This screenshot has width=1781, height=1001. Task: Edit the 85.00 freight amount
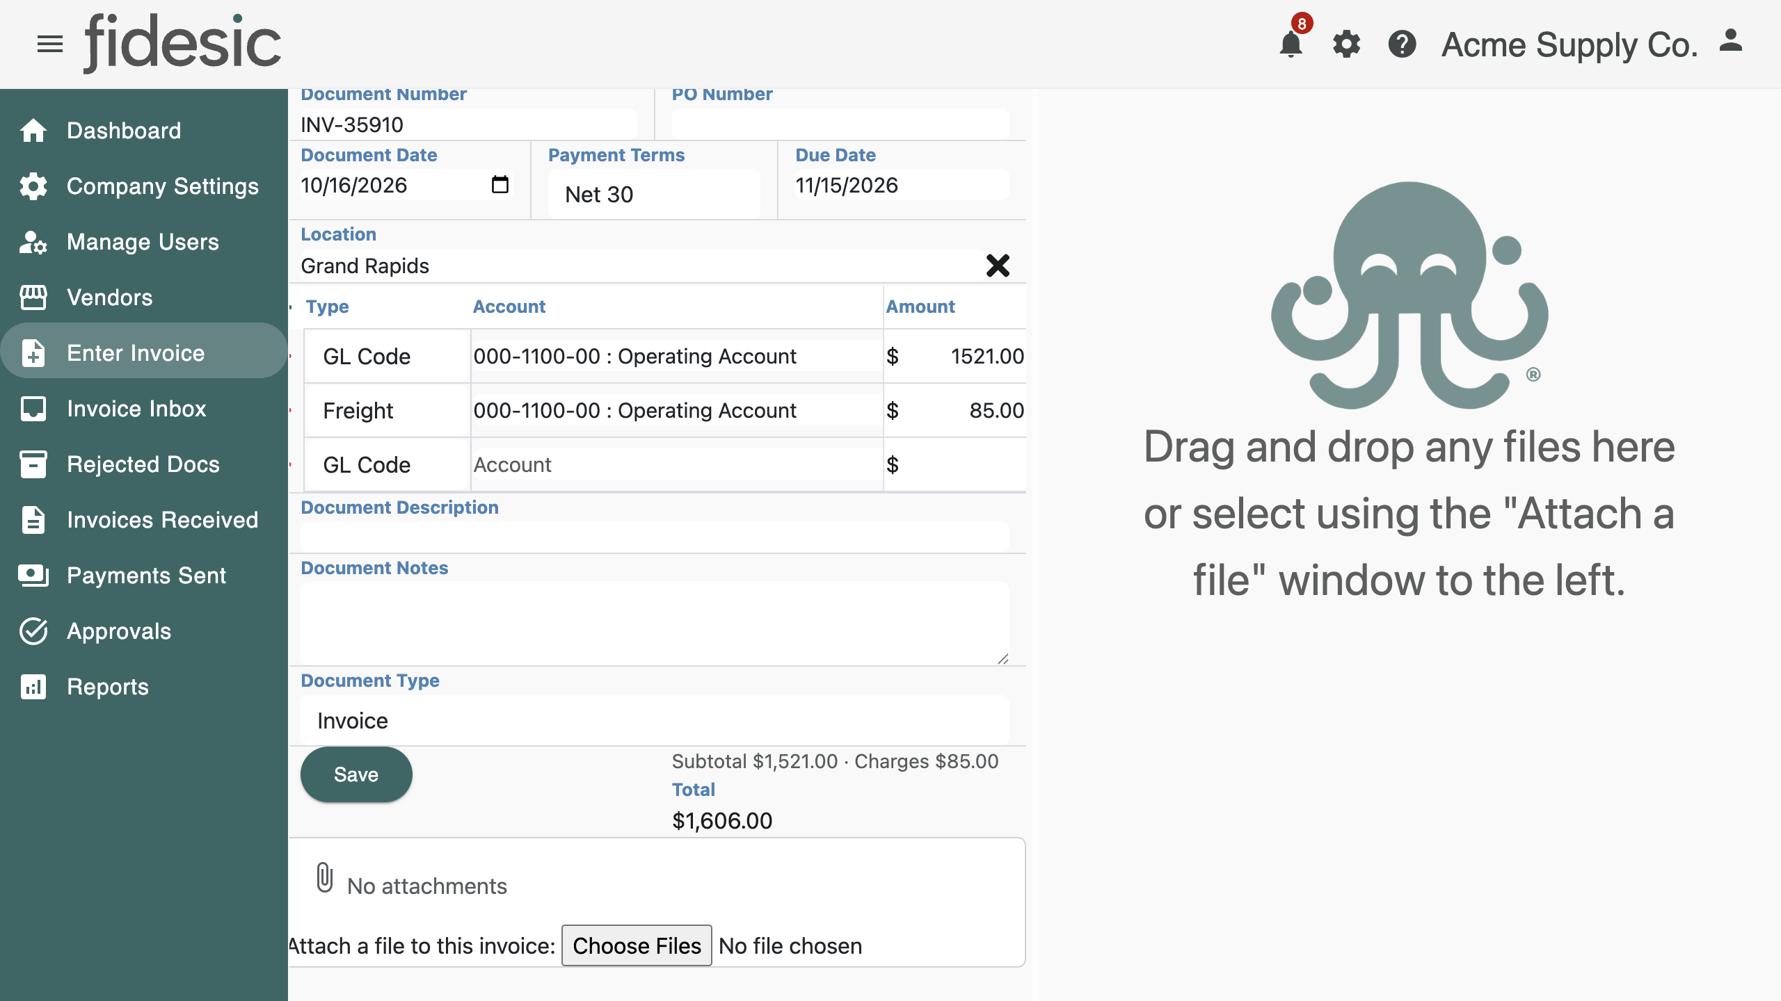pos(964,411)
